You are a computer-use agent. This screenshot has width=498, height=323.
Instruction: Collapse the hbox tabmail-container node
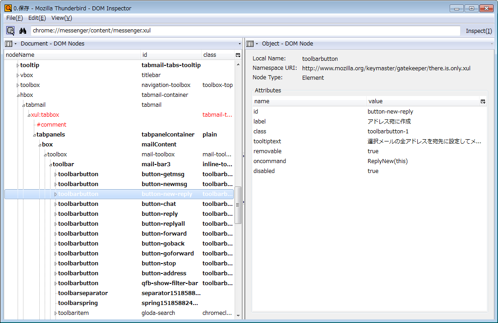click(x=18, y=95)
